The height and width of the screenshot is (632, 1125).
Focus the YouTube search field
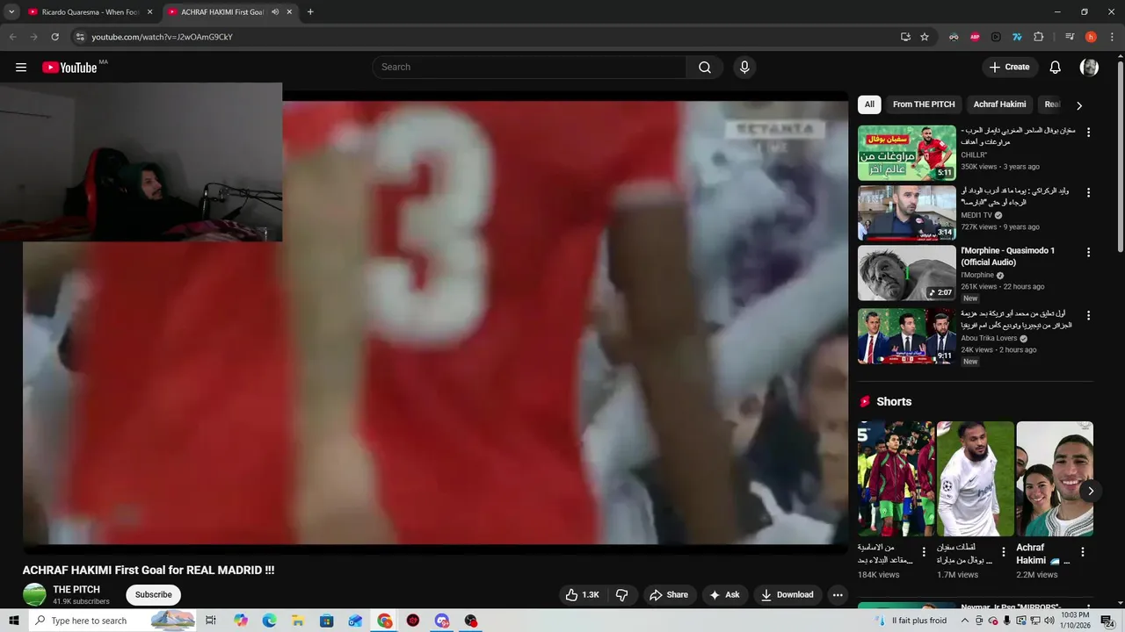click(530, 68)
